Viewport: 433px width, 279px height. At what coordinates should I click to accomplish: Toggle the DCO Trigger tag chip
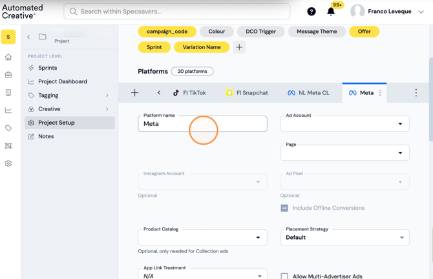click(x=260, y=32)
